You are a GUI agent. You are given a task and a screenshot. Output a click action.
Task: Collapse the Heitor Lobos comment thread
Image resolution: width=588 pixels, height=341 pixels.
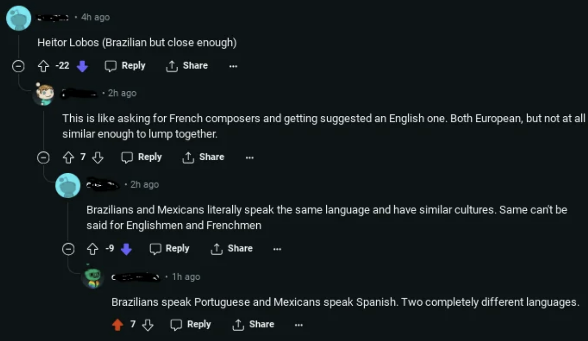click(x=18, y=66)
